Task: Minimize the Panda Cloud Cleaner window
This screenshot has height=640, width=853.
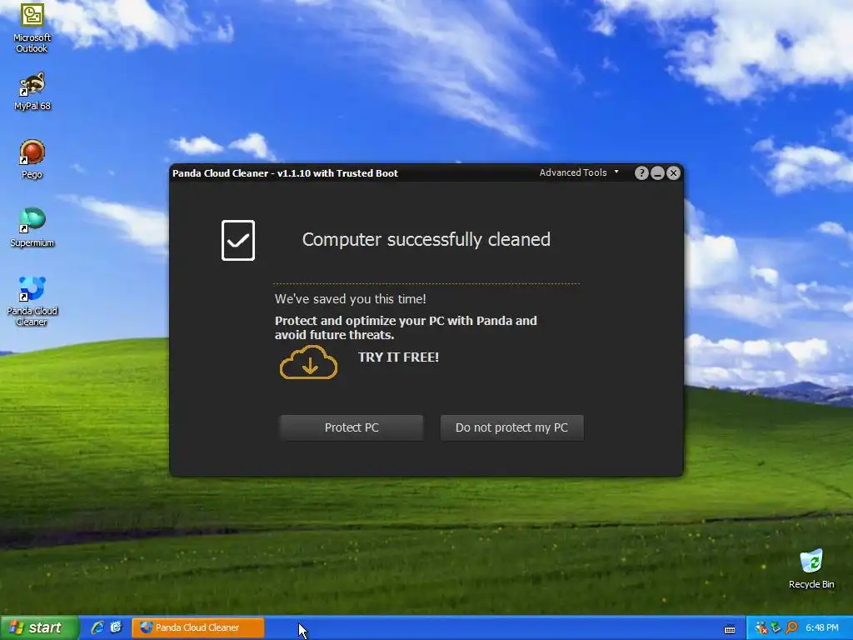Action: [657, 173]
